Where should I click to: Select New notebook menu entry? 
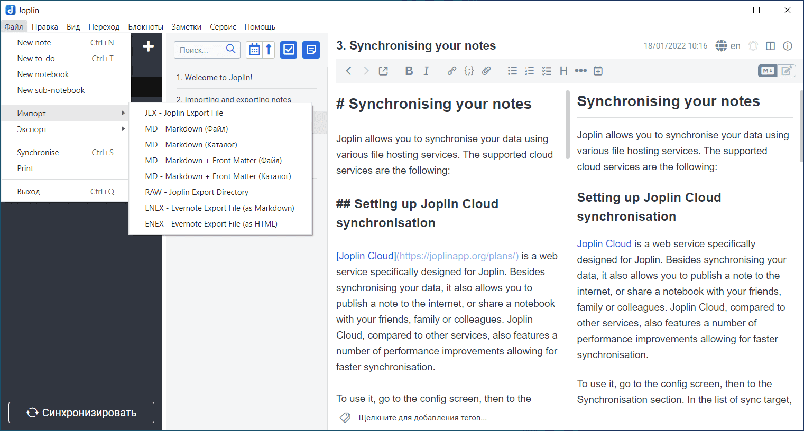point(66,74)
